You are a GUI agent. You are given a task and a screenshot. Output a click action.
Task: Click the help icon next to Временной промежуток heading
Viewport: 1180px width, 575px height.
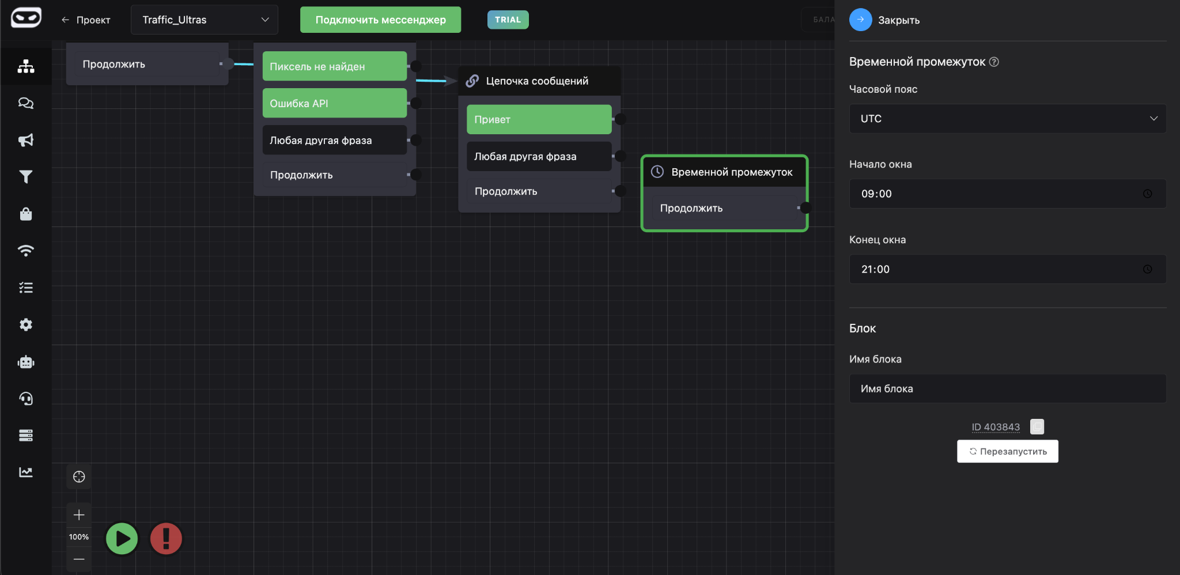tap(994, 62)
